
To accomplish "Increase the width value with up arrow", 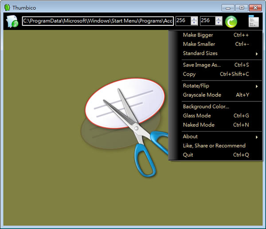I will [194, 19].
